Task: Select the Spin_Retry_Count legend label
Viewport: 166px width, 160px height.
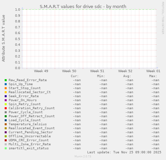Action: click(x=25, y=104)
